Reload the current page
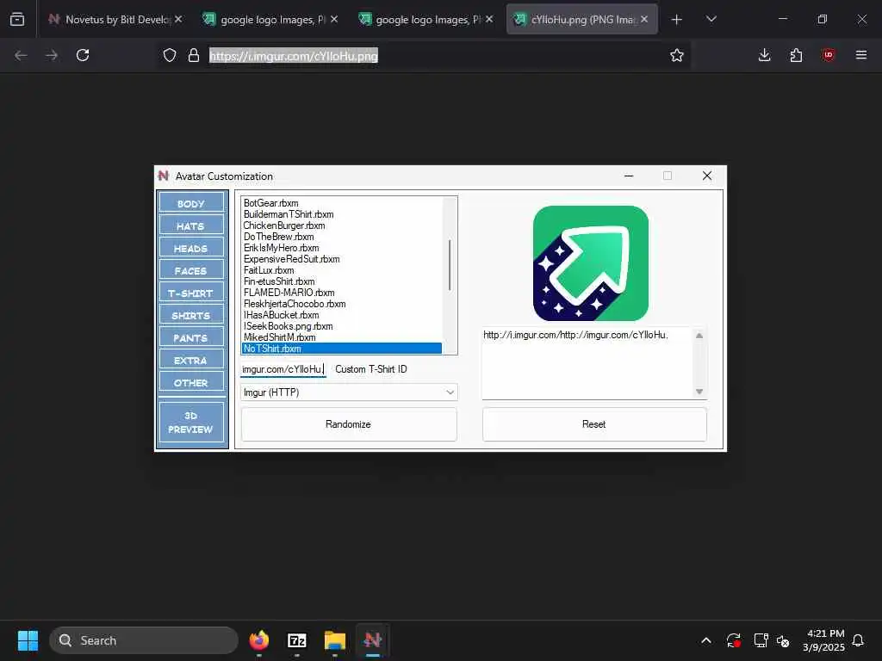The image size is (882, 661). (x=83, y=55)
